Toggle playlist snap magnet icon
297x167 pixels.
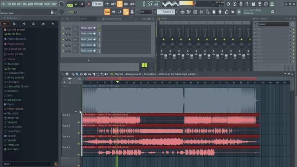(x=67, y=74)
